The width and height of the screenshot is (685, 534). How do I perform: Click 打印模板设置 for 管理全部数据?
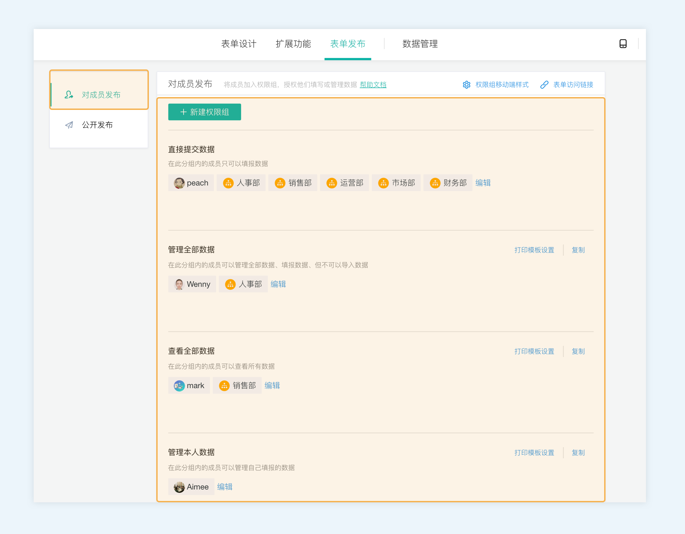(x=534, y=250)
